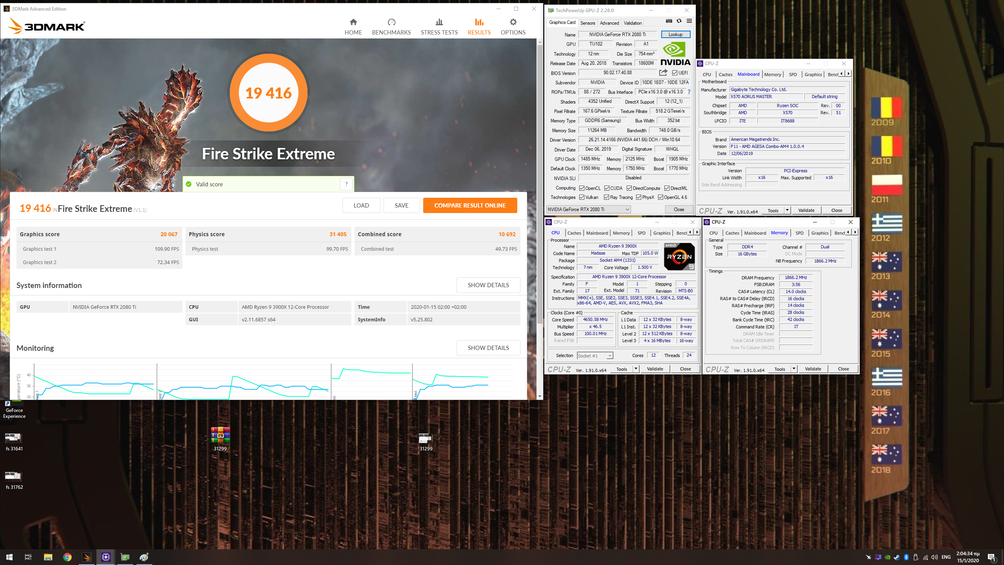The height and width of the screenshot is (565, 1004).
Task: Open the Windows Start menu
Action: (x=9, y=557)
